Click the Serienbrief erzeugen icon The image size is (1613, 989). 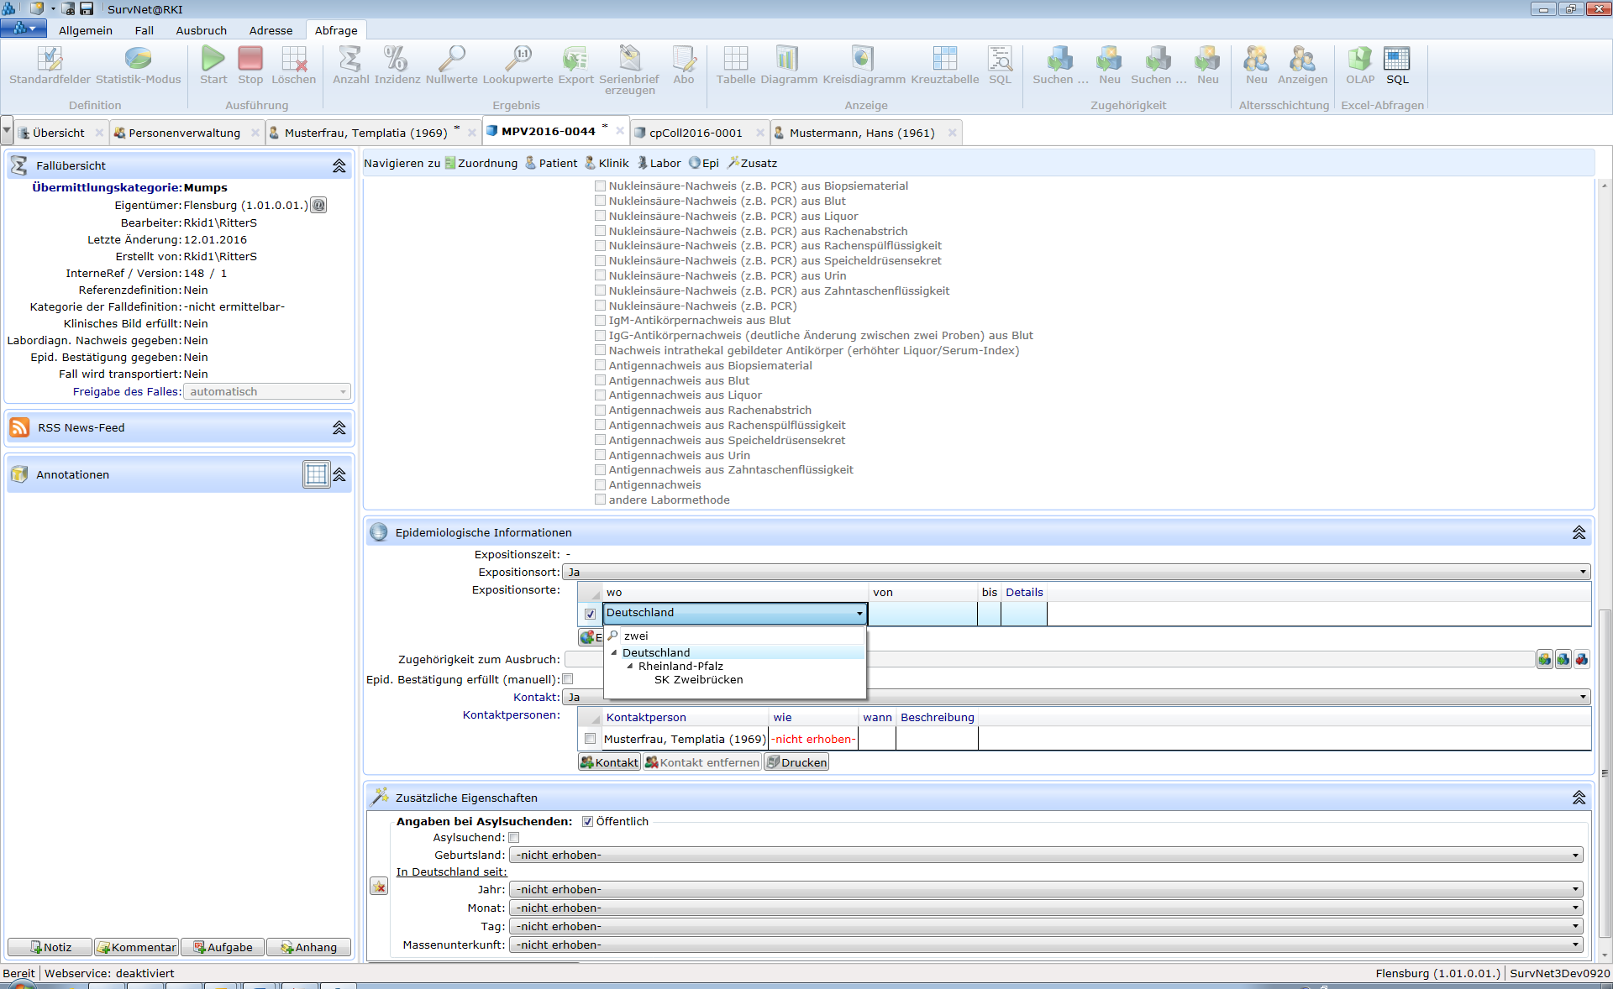pos(629,60)
